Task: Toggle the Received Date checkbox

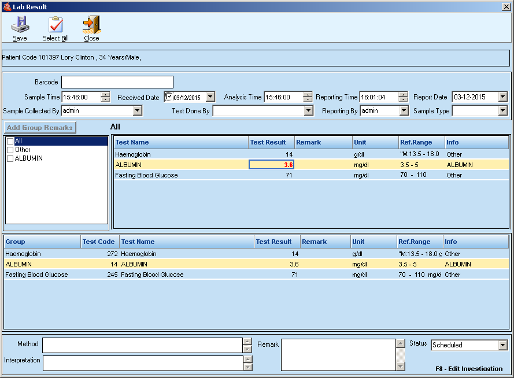Action: point(169,97)
